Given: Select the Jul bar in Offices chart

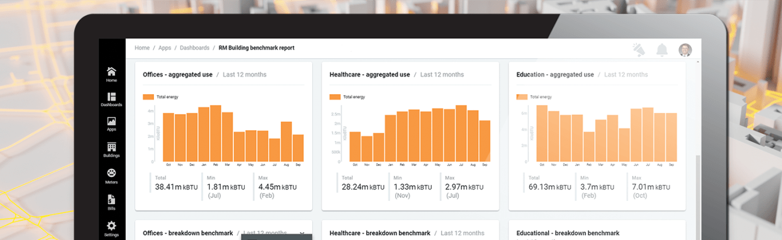Looking at the screenshot, I should tap(274, 150).
